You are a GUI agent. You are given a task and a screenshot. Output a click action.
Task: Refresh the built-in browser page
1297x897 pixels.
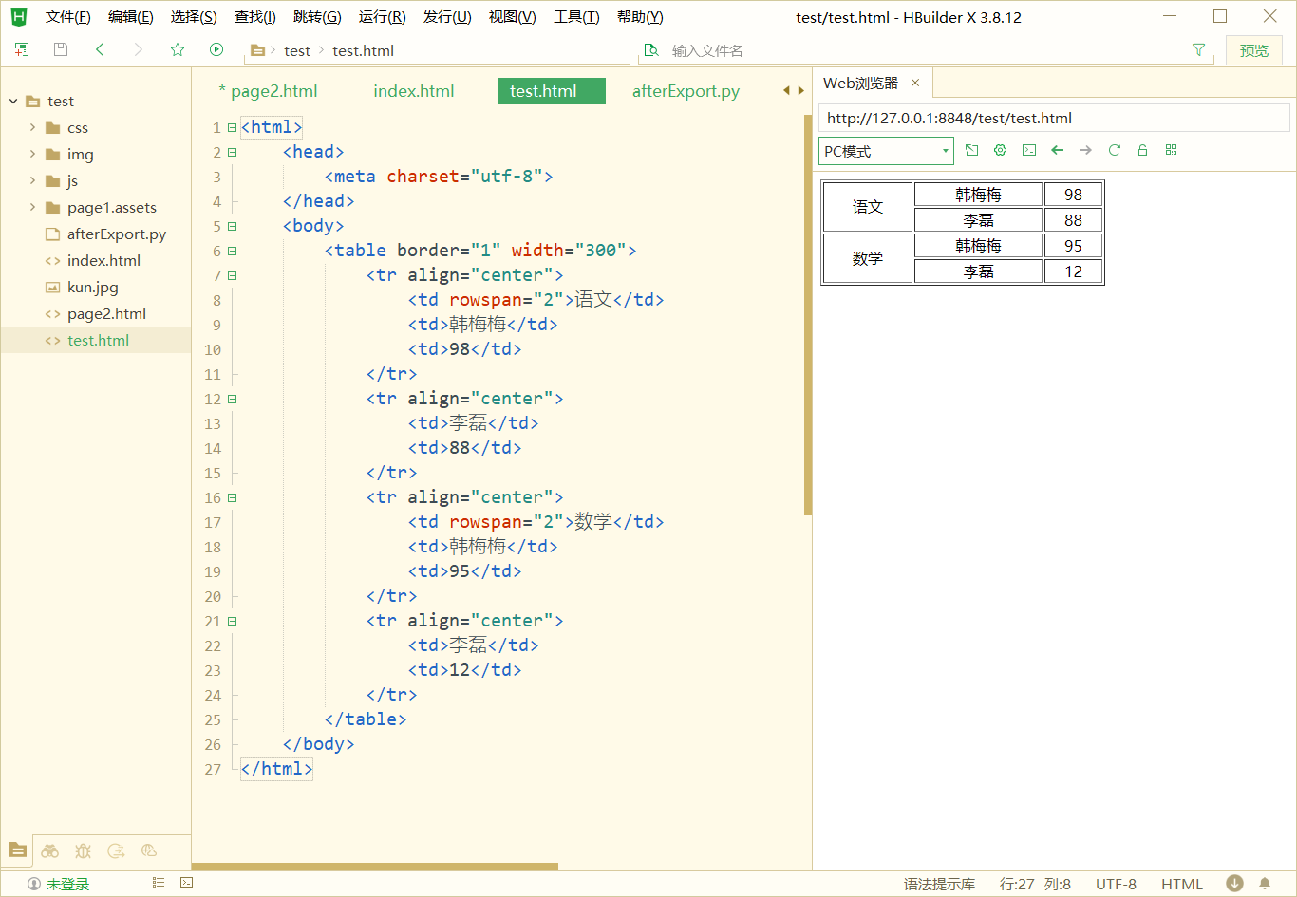pos(1114,150)
